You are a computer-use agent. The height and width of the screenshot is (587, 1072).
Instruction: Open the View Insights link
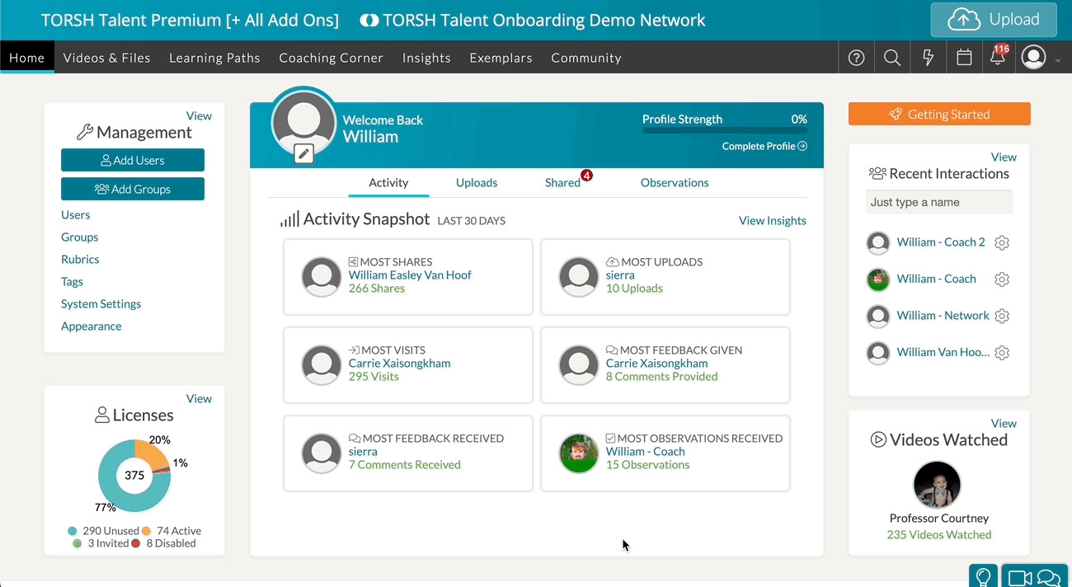772,220
